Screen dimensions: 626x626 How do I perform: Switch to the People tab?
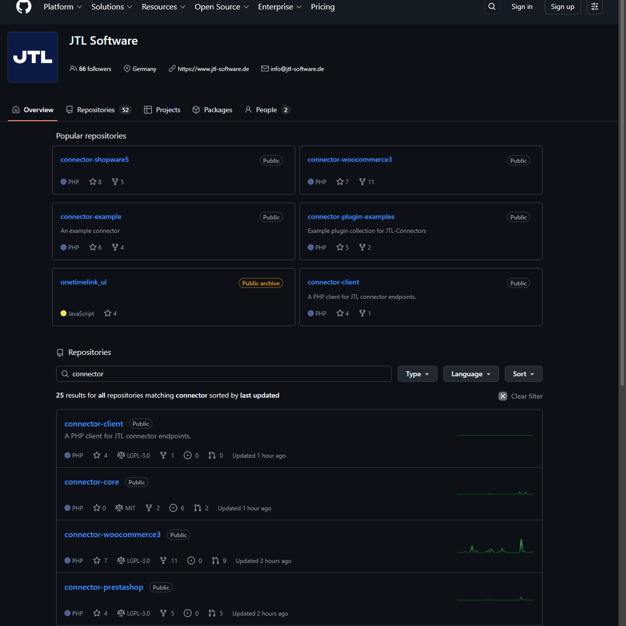tap(267, 110)
